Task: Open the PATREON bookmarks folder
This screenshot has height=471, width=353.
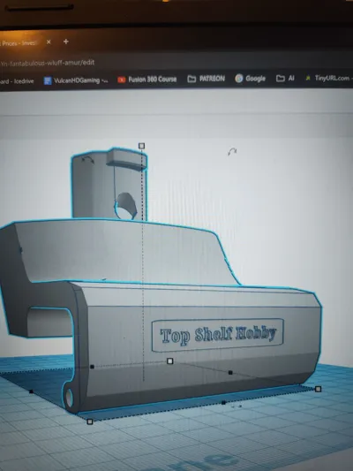Action: [x=206, y=79]
